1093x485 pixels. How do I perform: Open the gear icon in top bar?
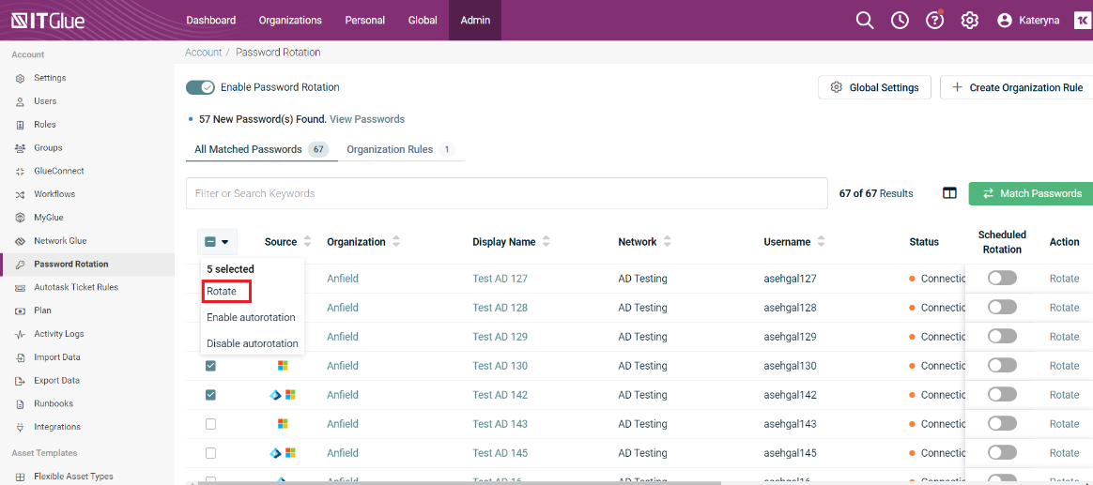pyautogui.click(x=969, y=21)
